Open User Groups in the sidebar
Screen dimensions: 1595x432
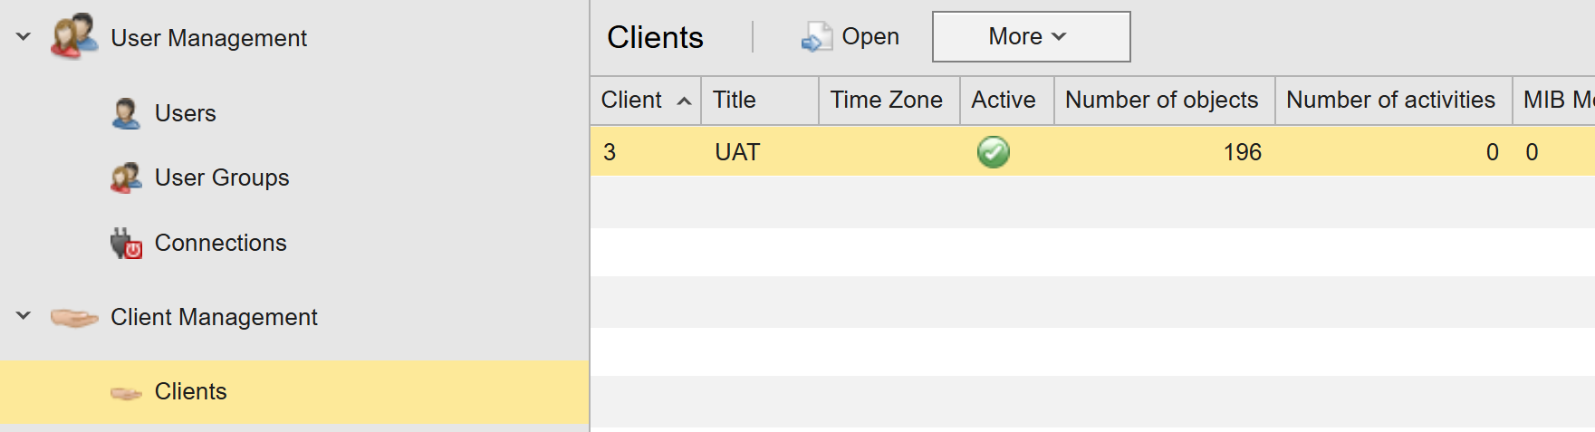pos(222,178)
